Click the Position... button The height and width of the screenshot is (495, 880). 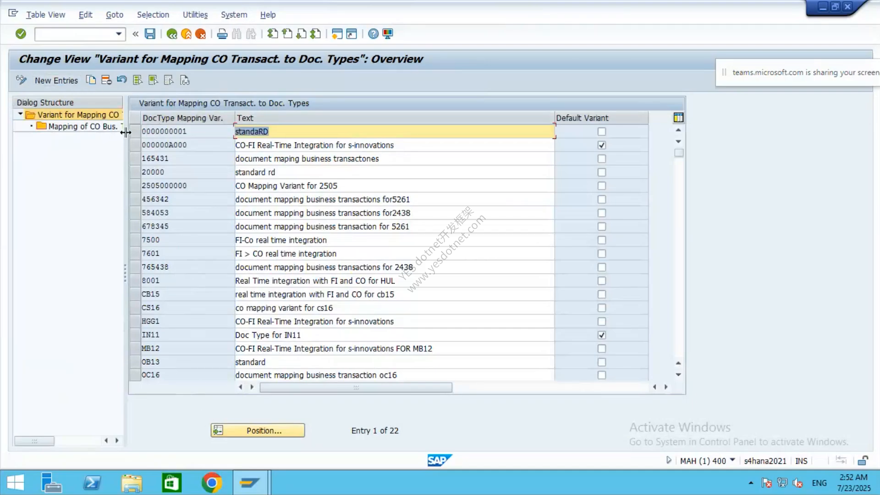[x=258, y=430]
